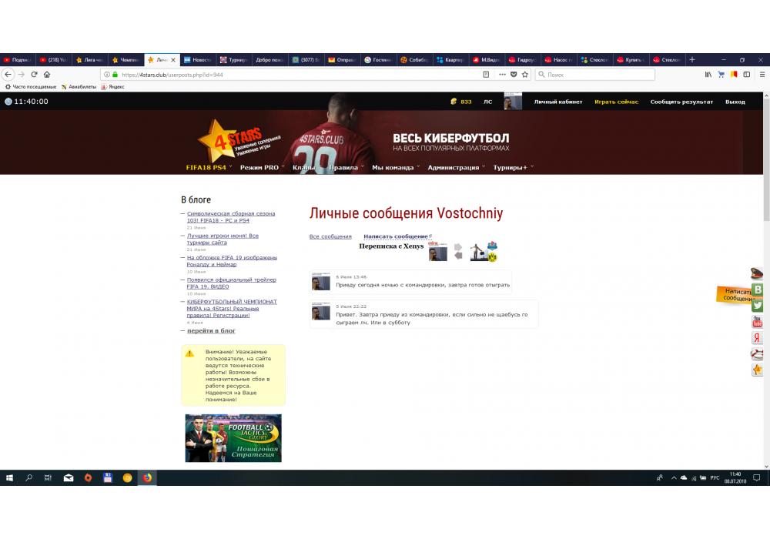Viewport: 770px width, 539px height.
Task: Close the active Личн browser tab
Action: pyautogui.click(x=173, y=60)
